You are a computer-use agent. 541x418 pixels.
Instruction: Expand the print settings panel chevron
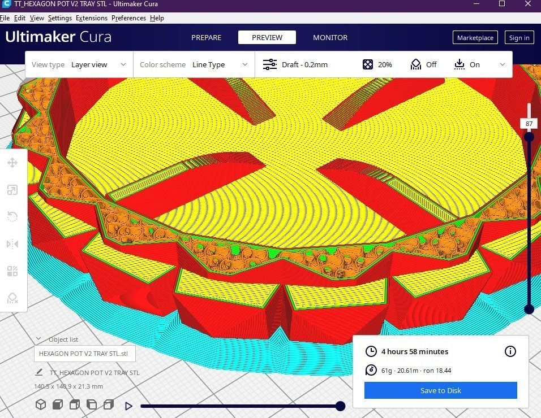pos(503,64)
